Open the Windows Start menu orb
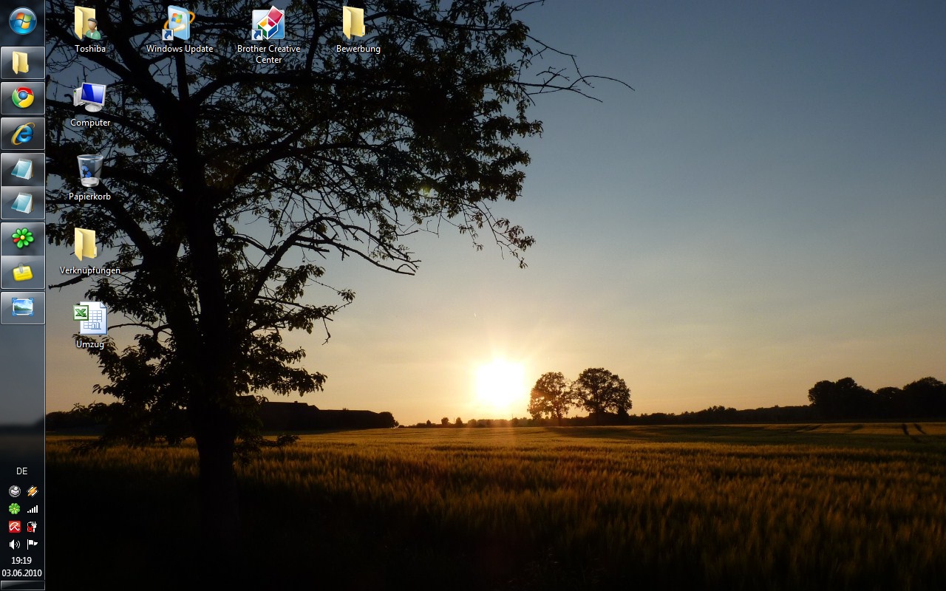Screen dimensions: 946x591 tap(22, 21)
